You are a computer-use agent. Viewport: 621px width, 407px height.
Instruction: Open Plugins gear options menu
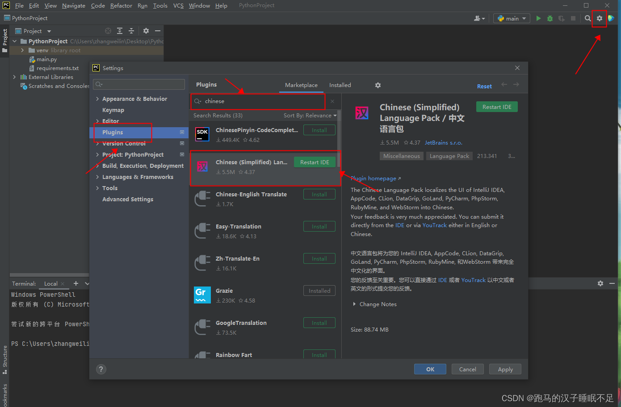tap(378, 85)
